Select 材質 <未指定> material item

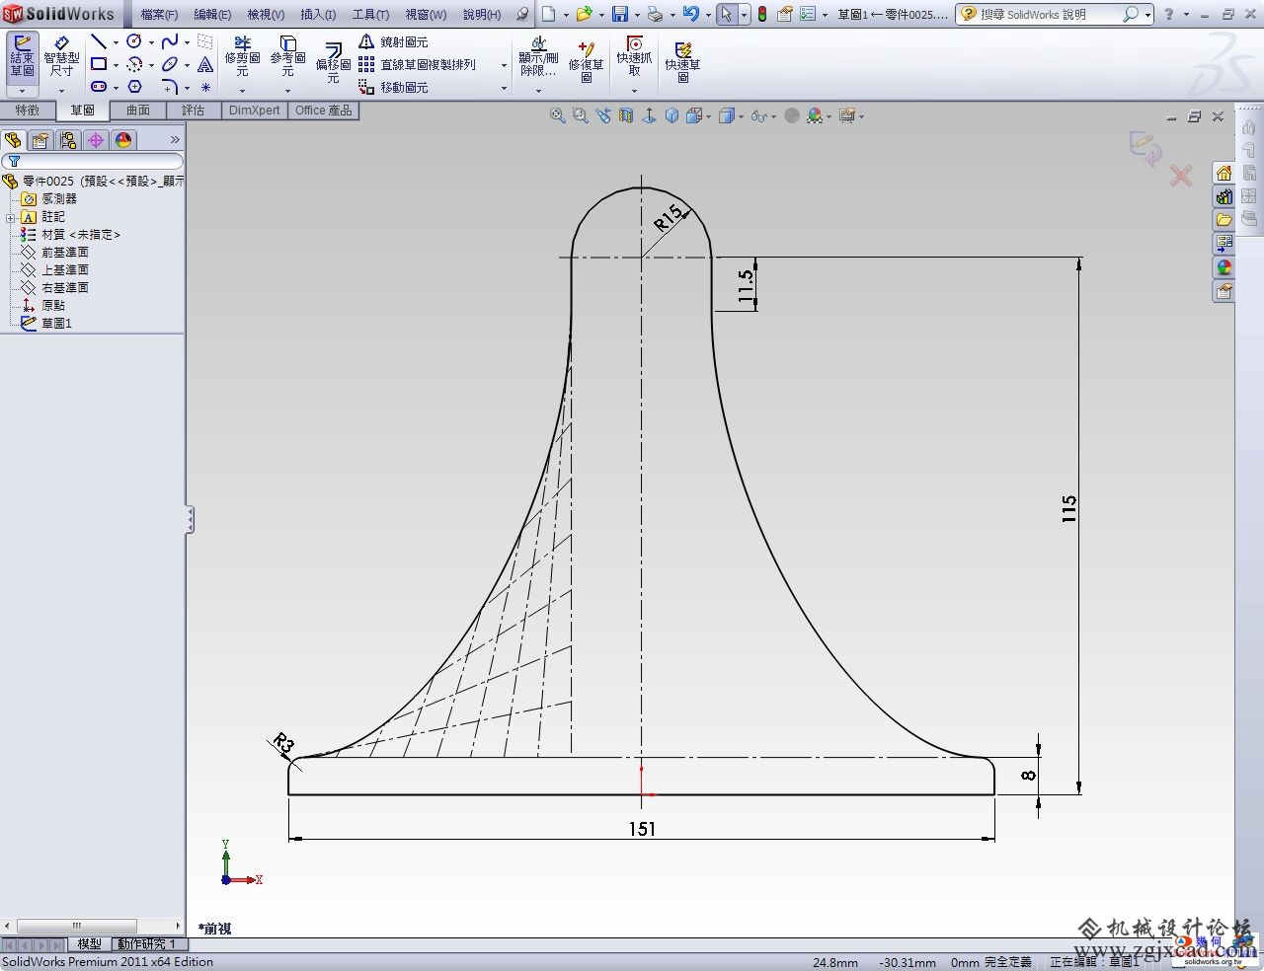[80, 234]
